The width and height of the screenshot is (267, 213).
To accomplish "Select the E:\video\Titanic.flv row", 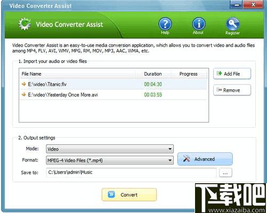I will pos(114,84).
